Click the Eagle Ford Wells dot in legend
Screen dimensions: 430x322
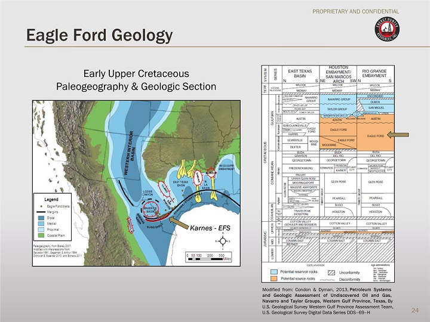(43, 206)
